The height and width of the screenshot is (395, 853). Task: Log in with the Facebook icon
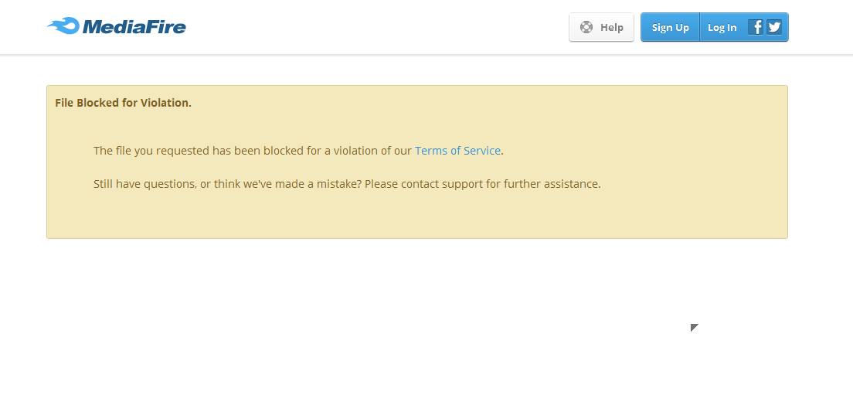tap(756, 27)
